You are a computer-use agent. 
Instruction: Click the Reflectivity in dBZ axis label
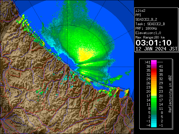[170, 94]
